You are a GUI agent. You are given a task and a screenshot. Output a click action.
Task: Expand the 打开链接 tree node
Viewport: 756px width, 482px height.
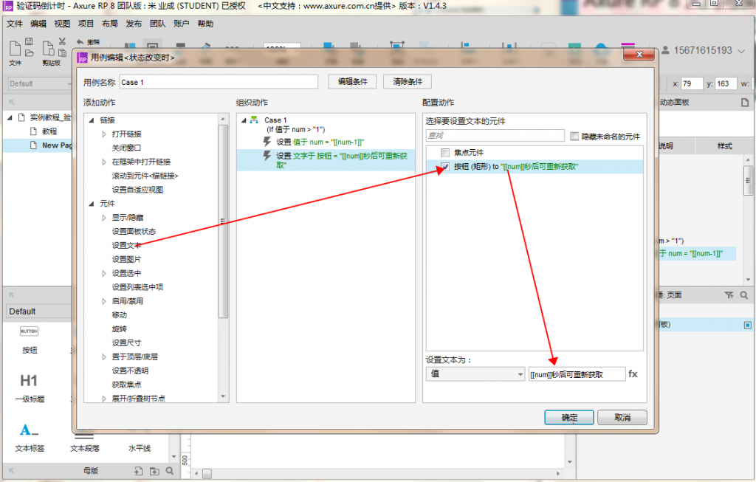[x=104, y=134]
